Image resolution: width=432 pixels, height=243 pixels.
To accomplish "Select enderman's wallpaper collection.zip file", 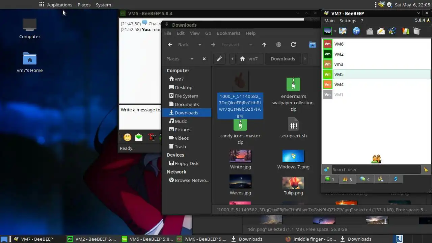I will coord(293,94).
